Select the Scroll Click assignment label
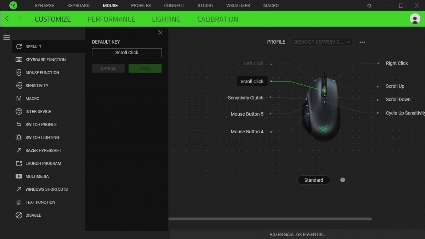The height and width of the screenshot is (239, 425). 252,81
